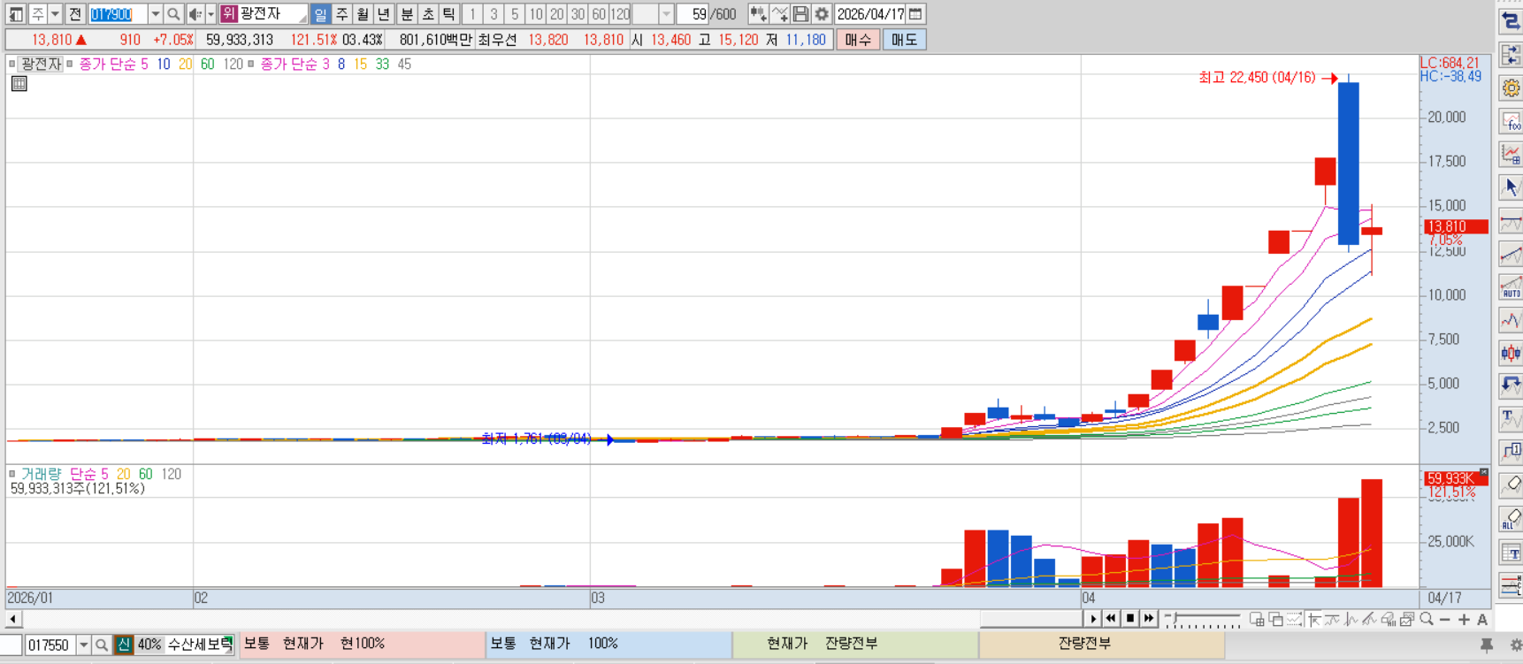Select the AUTO trendline tool in right sidebar
The height and width of the screenshot is (664, 1523).
click(1511, 287)
